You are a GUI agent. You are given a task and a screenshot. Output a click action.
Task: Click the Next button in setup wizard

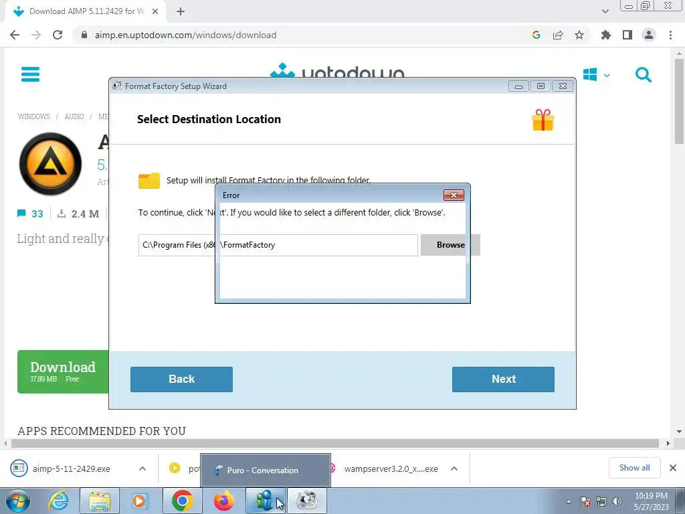click(x=503, y=379)
